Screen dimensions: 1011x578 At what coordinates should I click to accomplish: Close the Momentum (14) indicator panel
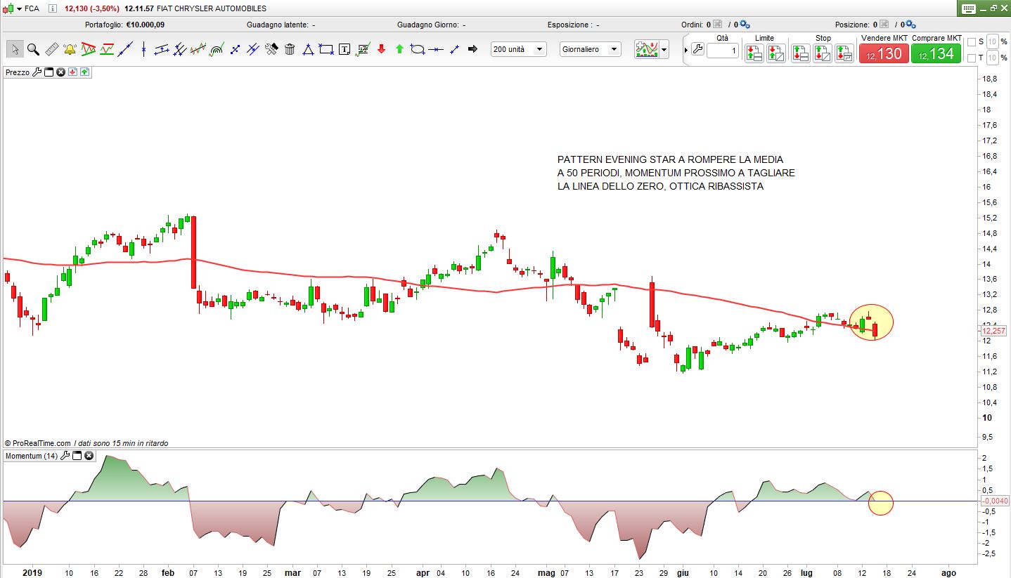89,456
